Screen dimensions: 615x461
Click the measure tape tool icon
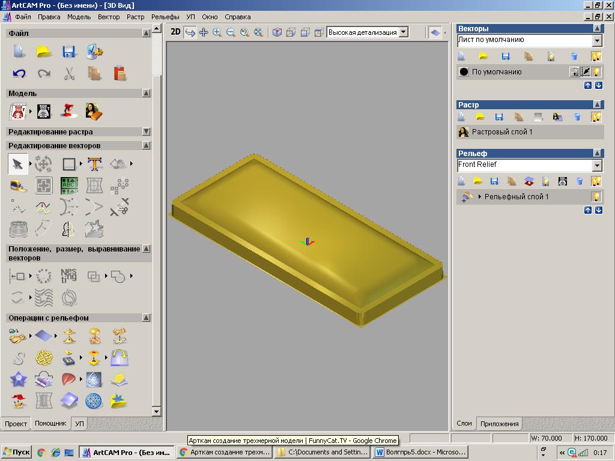(x=19, y=186)
